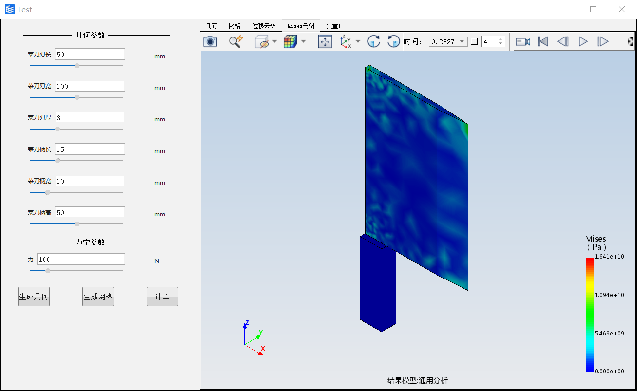Image resolution: width=637 pixels, height=391 pixels.
Task: Maximize the Test window
Action: pos(593,9)
